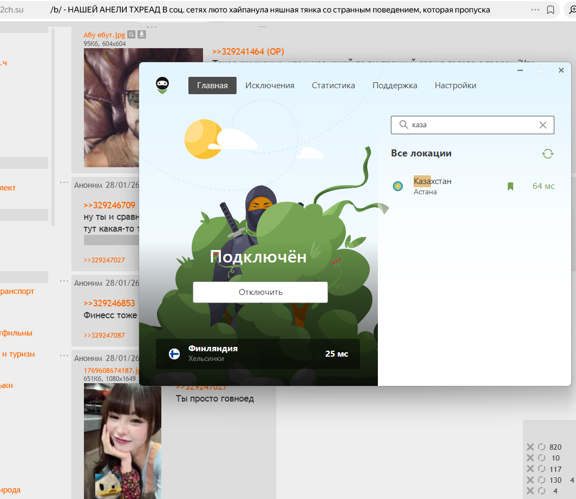Click the ninja logo in the VPN window
This screenshot has width=576, height=499.
pos(162,86)
